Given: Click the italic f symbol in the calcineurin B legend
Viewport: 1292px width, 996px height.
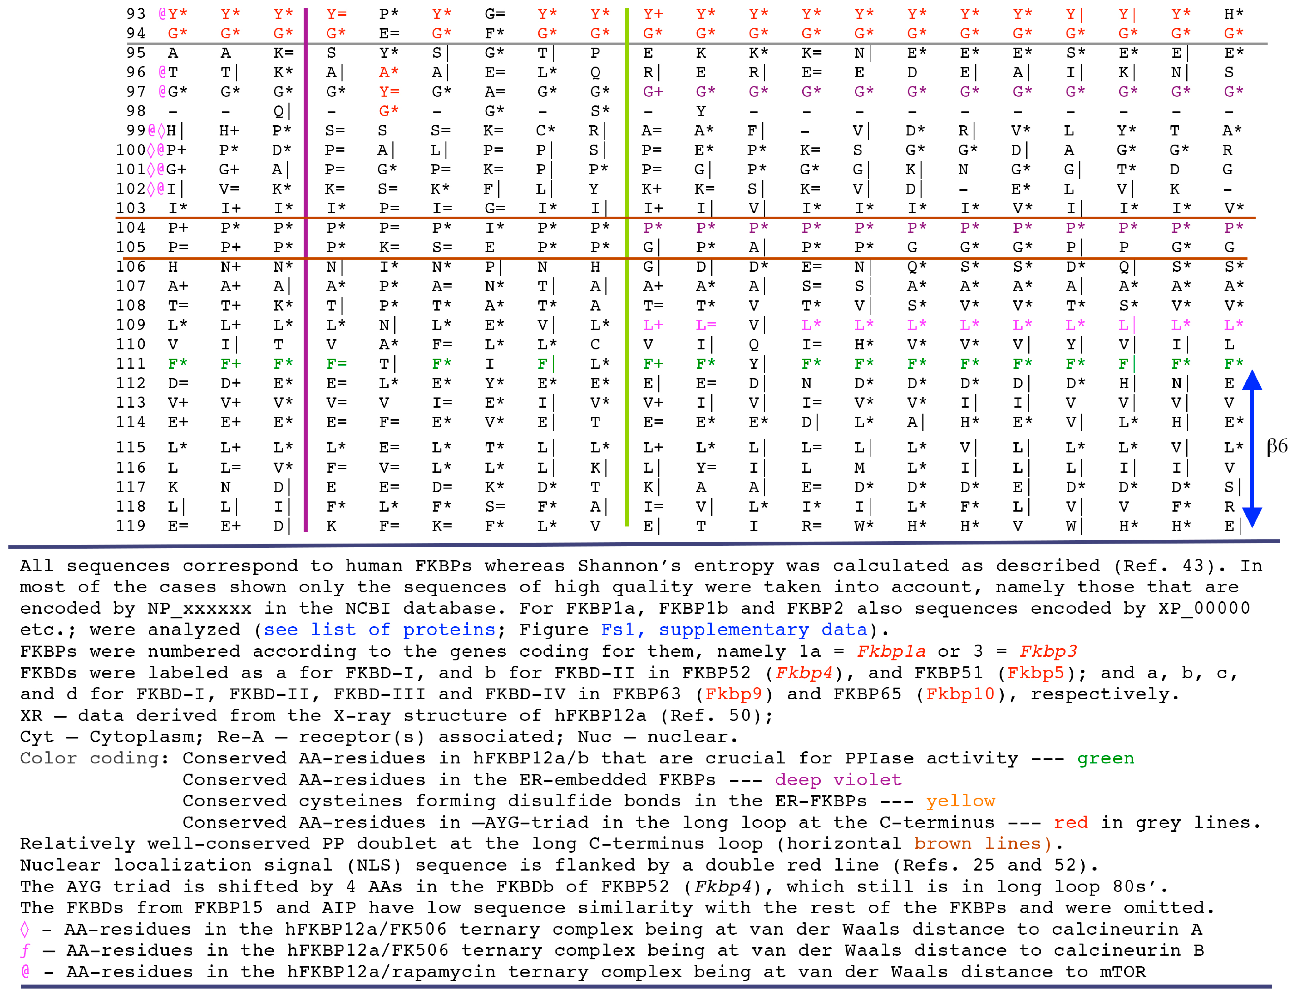Looking at the screenshot, I should coord(25,950).
